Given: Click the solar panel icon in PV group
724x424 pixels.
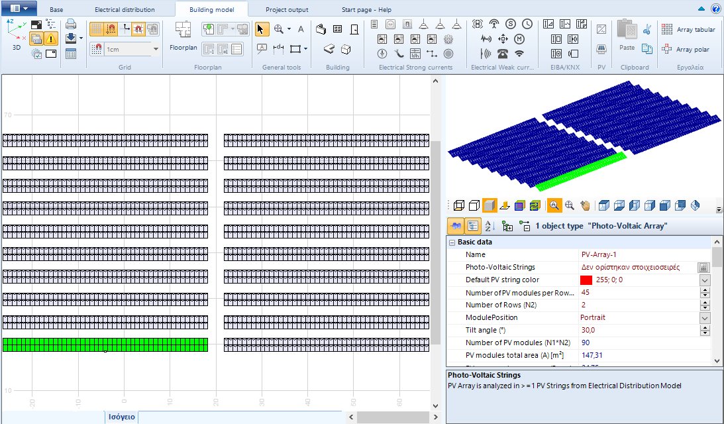Looking at the screenshot, I should tap(601, 49).
